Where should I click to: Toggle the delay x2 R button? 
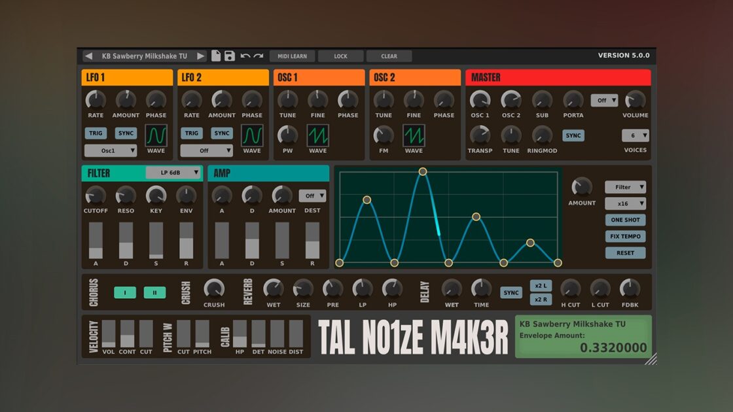click(541, 300)
